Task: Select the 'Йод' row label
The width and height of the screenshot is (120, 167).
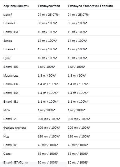Action: pyautogui.click(x=6, y=136)
